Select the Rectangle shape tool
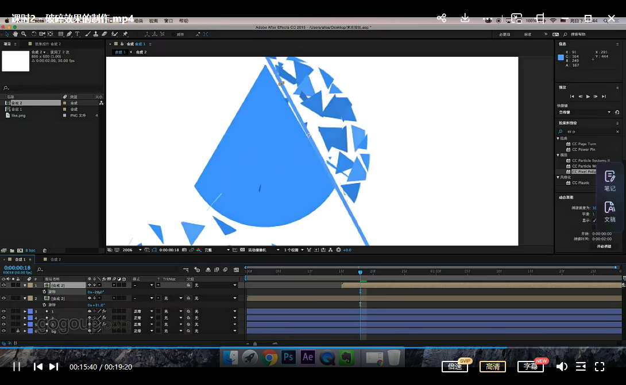The height and width of the screenshot is (385, 626). tap(61, 34)
